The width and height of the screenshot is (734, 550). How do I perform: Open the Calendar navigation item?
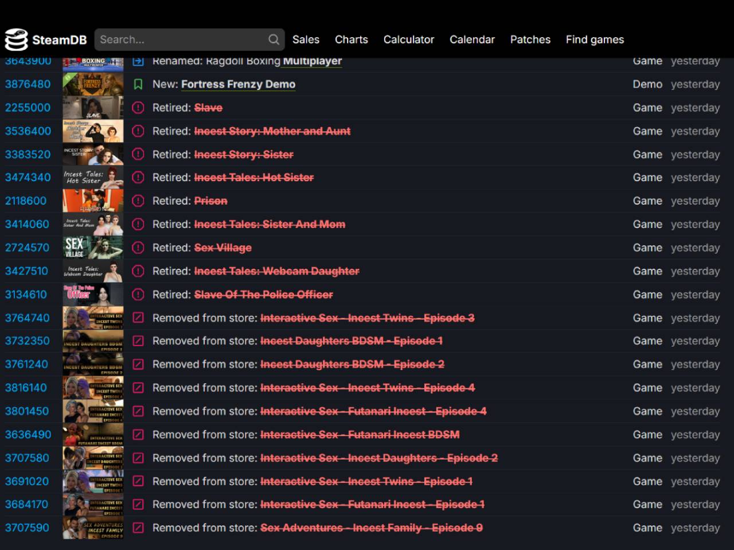pyautogui.click(x=472, y=40)
